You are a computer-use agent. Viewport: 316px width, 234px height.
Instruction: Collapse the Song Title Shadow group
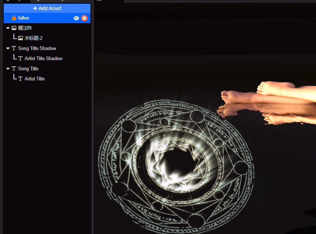pos(8,48)
